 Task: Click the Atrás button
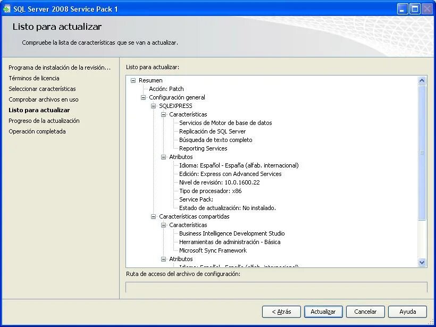pos(281,312)
